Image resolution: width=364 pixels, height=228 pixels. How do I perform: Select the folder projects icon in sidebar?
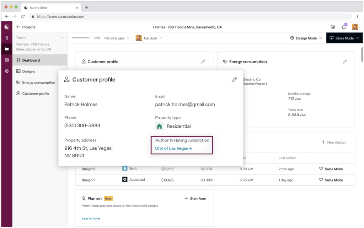click(x=6, y=49)
